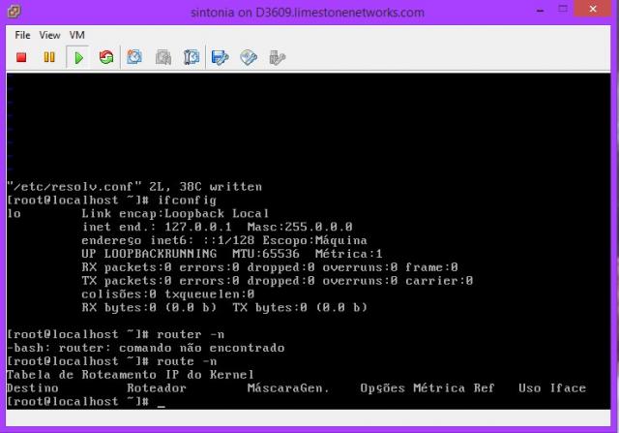
Task: Click 'inet end.: 127.0.0.1' line
Action: click(x=217, y=227)
